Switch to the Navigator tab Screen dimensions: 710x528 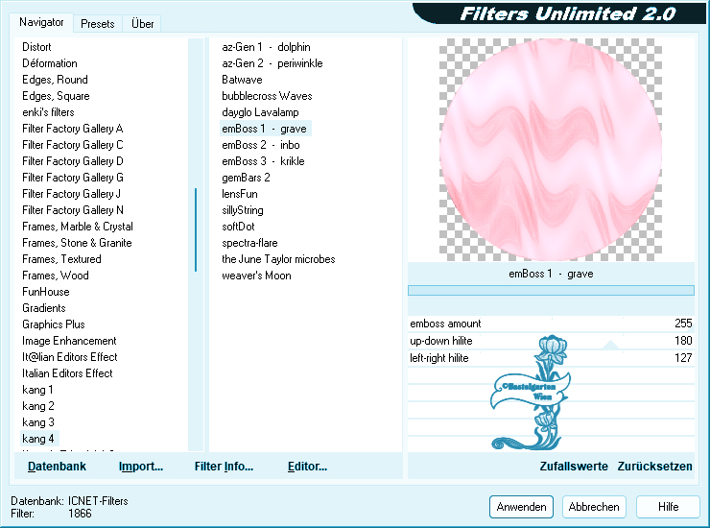click(41, 22)
